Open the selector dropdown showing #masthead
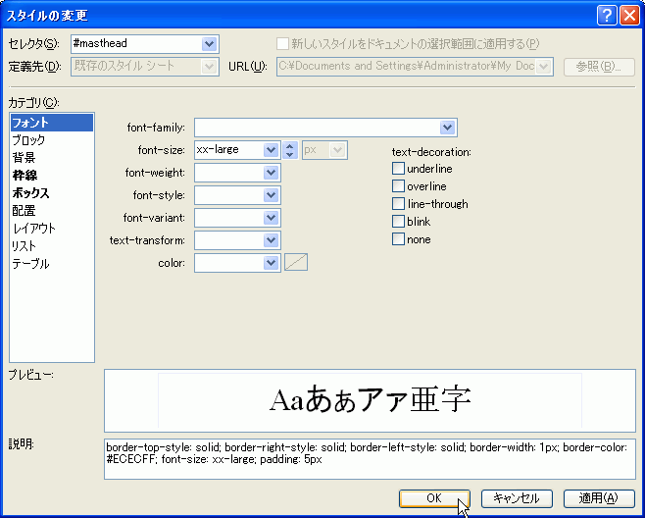This screenshot has height=518, width=645. 209,44
